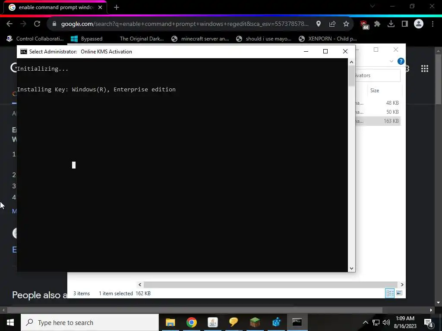Image resolution: width=442 pixels, height=331 pixels.
Task: Open 'should i use mayo...' bookmark
Action: 264,38
